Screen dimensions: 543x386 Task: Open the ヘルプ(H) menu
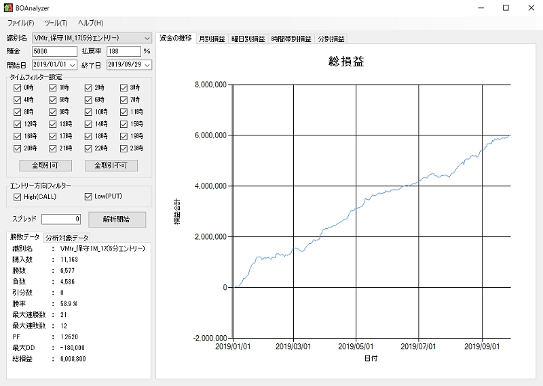tap(90, 23)
